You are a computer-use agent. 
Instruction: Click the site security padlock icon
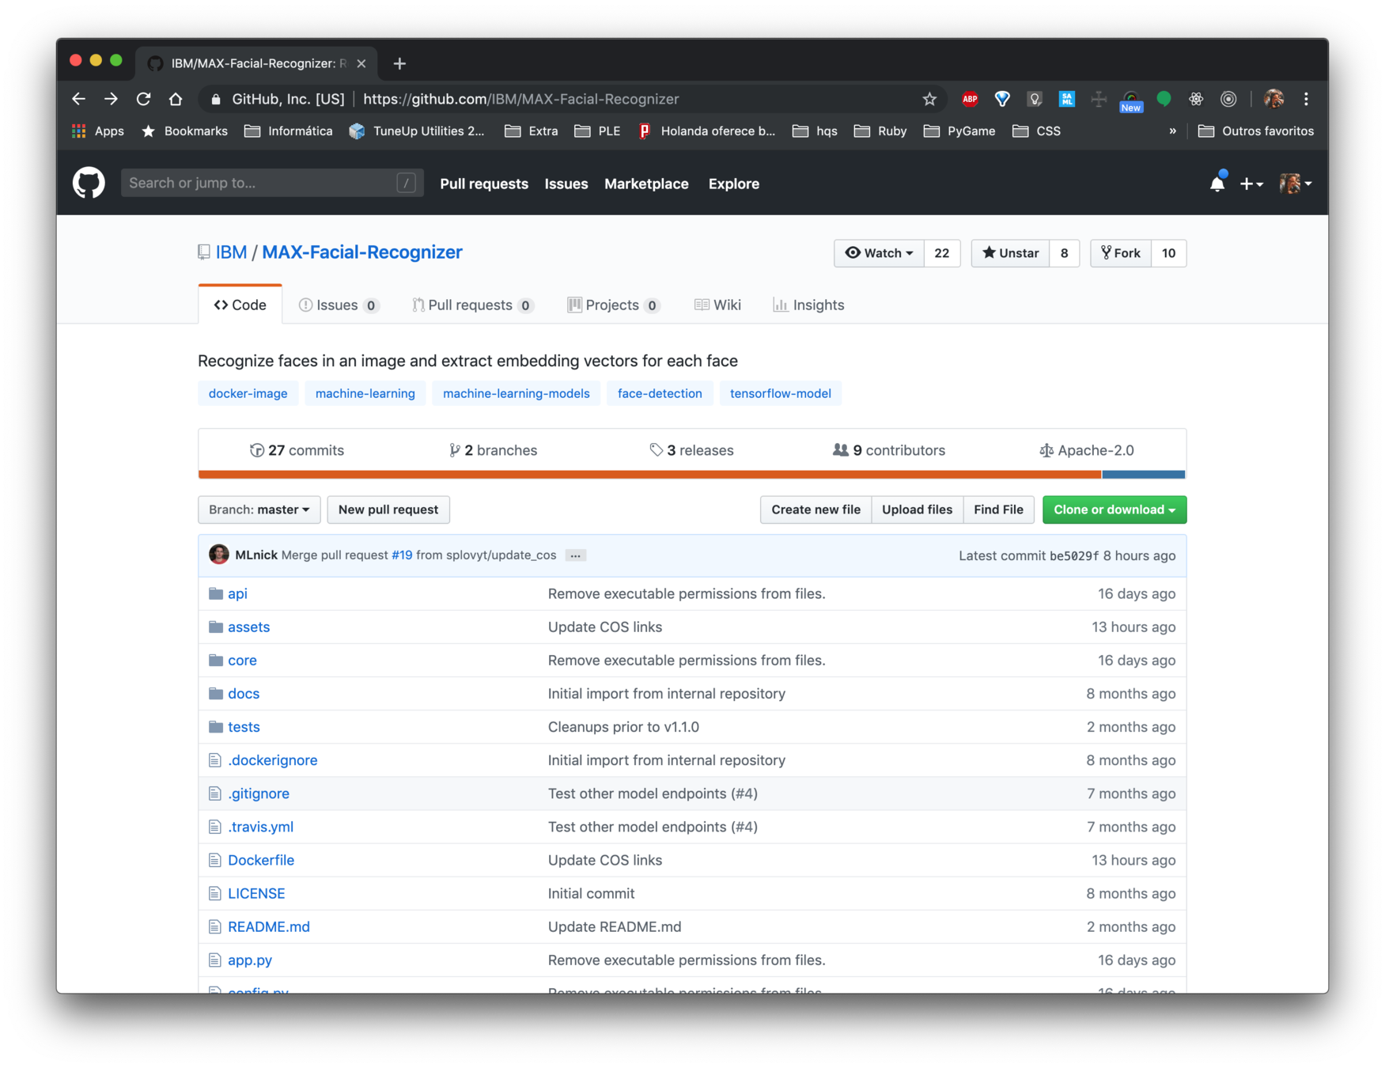(x=215, y=100)
